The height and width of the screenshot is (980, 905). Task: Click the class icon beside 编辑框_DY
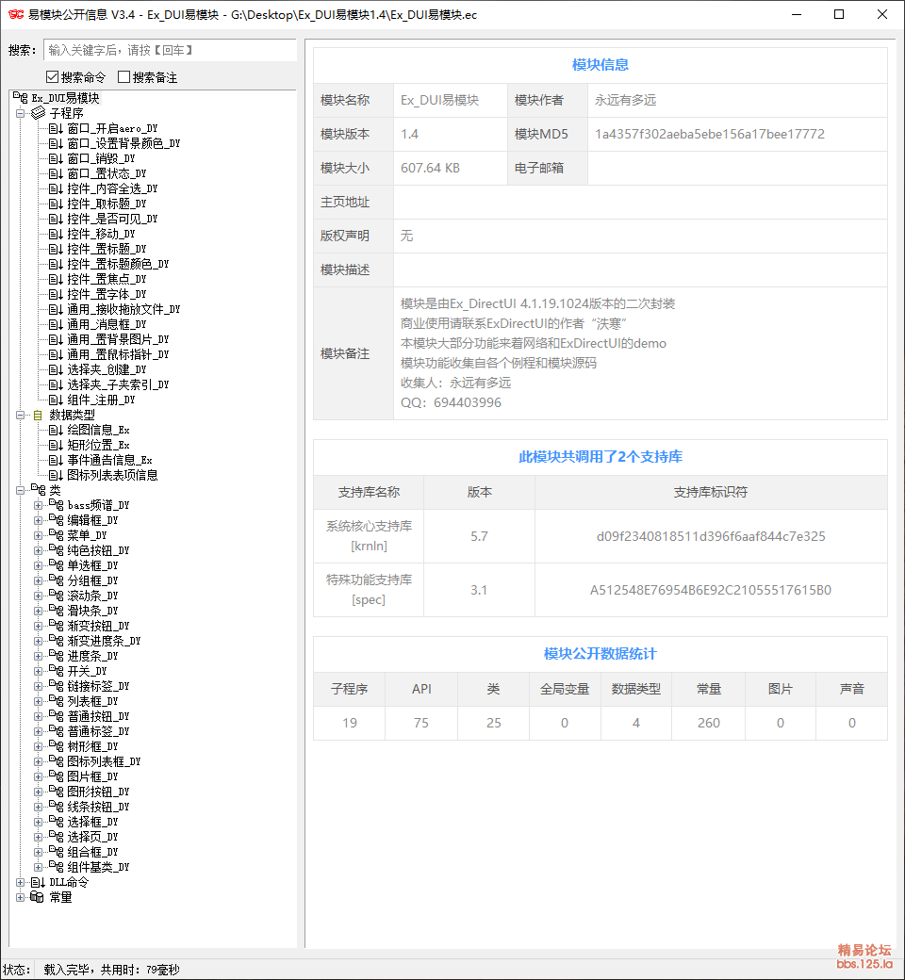click(57, 520)
